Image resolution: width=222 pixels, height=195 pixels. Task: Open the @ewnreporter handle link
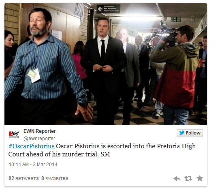coord(39,139)
